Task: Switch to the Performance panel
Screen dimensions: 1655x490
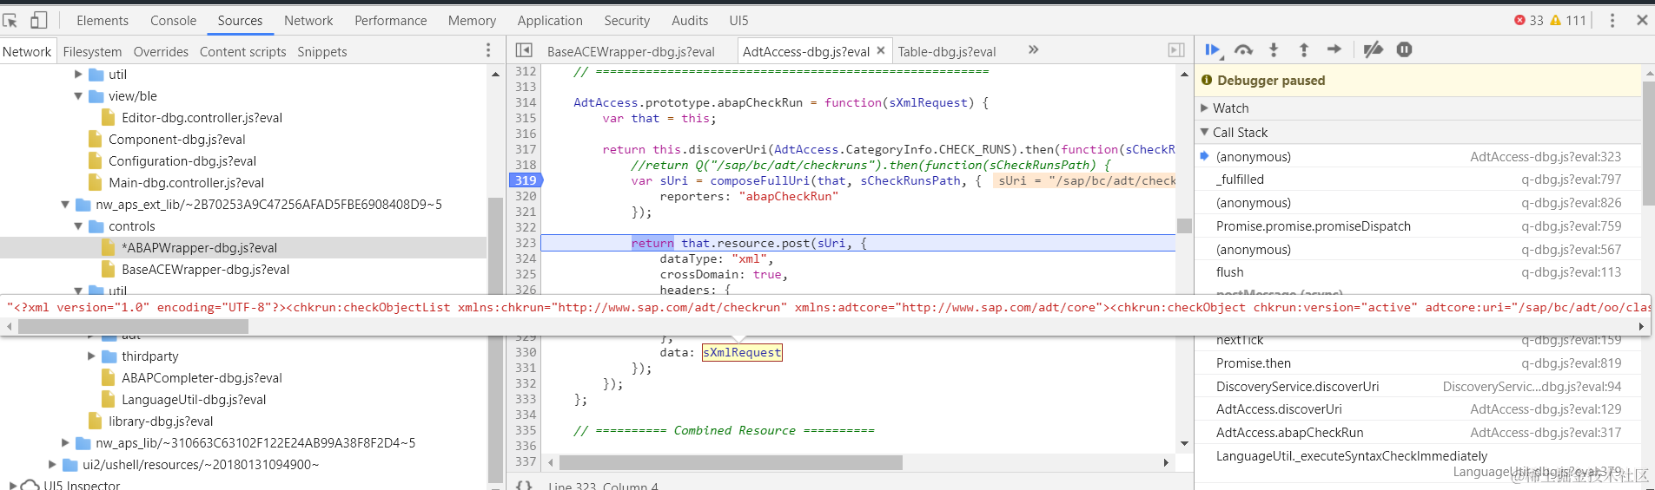Action: (x=391, y=20)
